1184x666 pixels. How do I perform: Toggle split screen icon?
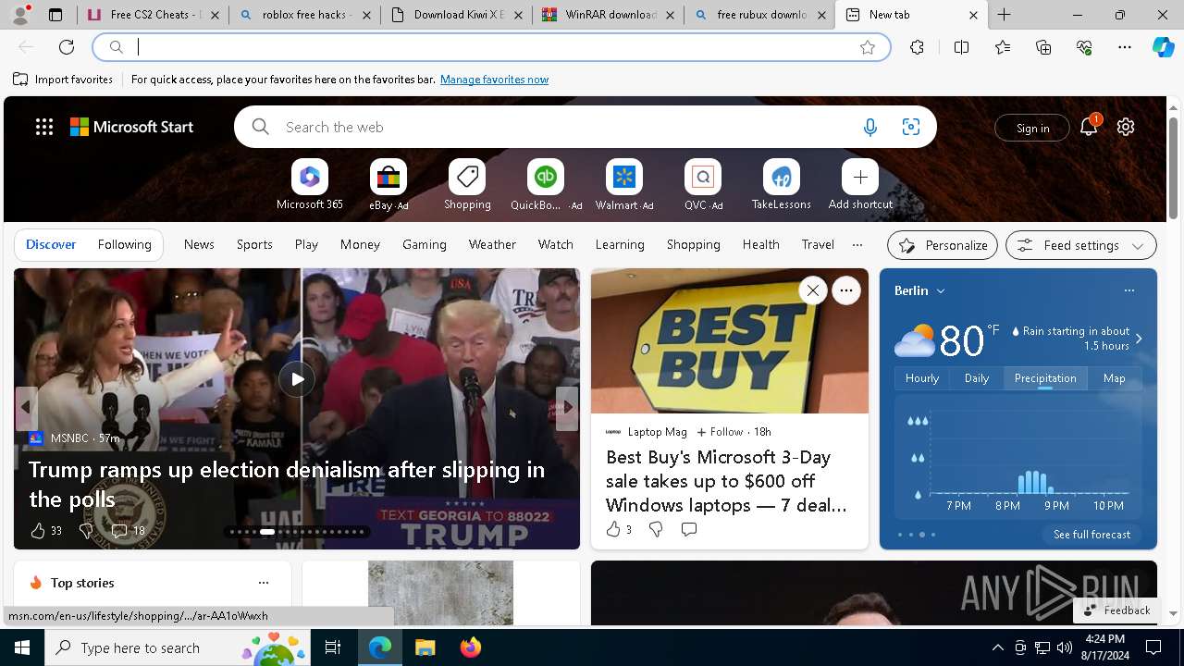pyautogui.click(x=961, y=47)
